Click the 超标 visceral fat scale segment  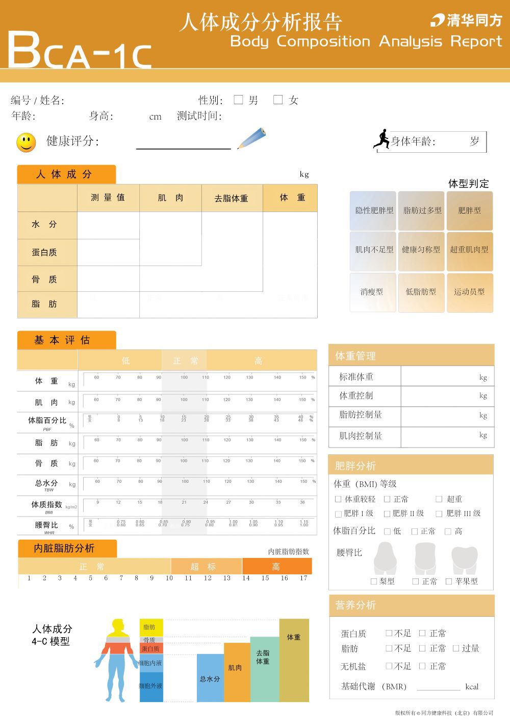click(x=206, y=566)
